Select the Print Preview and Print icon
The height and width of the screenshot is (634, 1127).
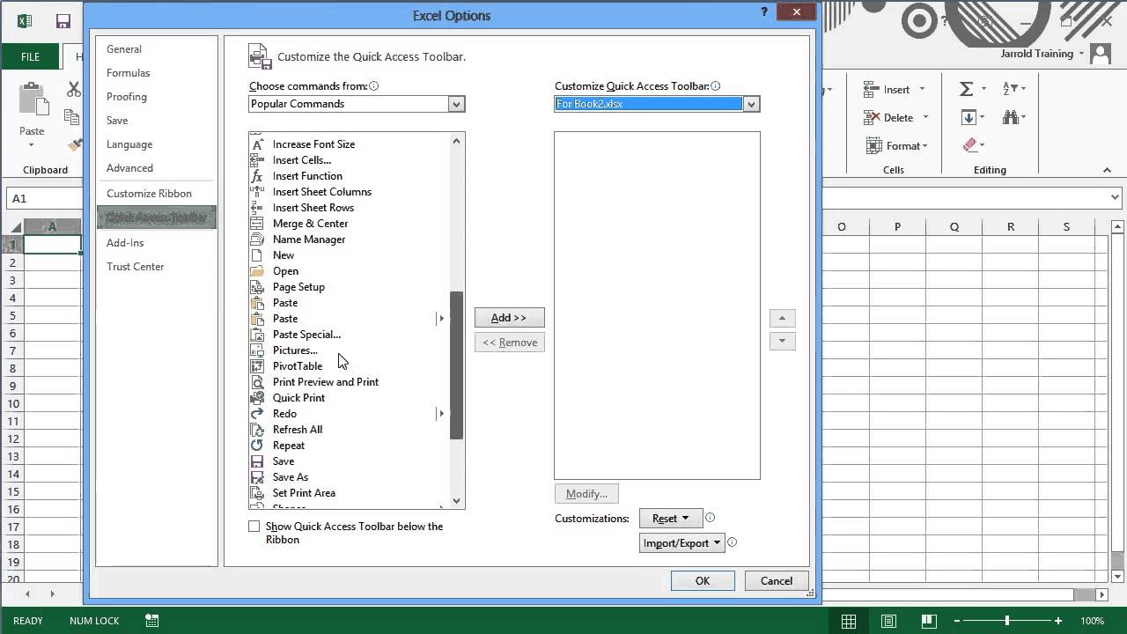coord(257,382)
